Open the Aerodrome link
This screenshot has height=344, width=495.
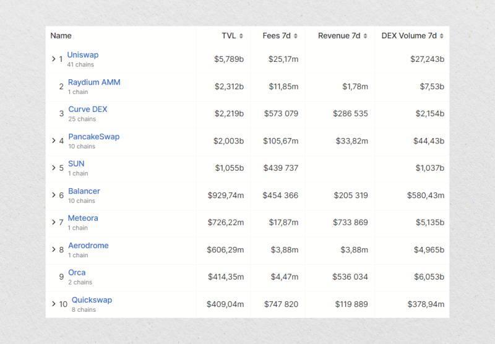point(88,245)
